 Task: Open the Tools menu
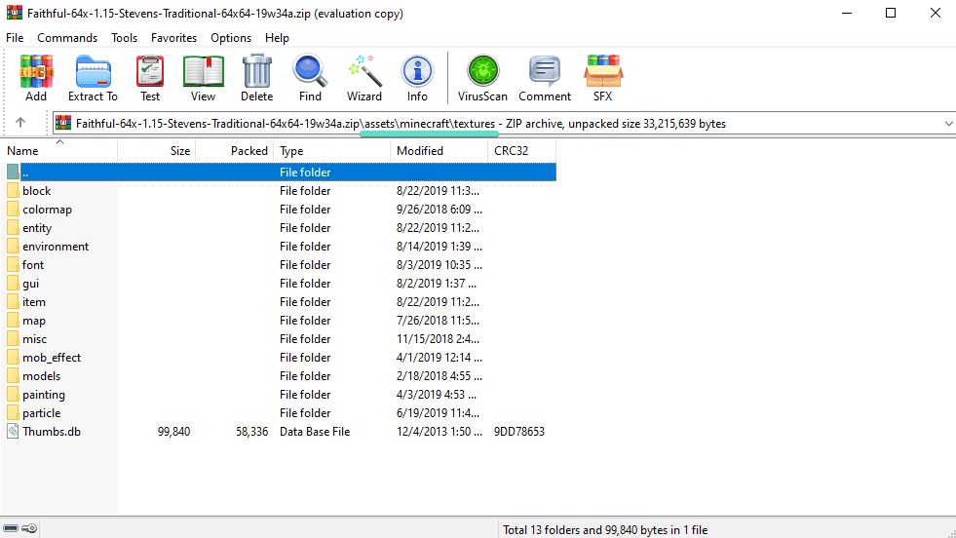pyautogui.click(x=124, y=38)
